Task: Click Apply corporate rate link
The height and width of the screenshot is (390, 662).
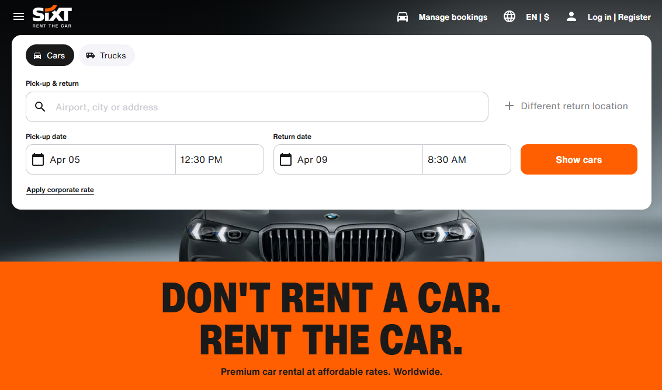Action: (x=60, y=190)
